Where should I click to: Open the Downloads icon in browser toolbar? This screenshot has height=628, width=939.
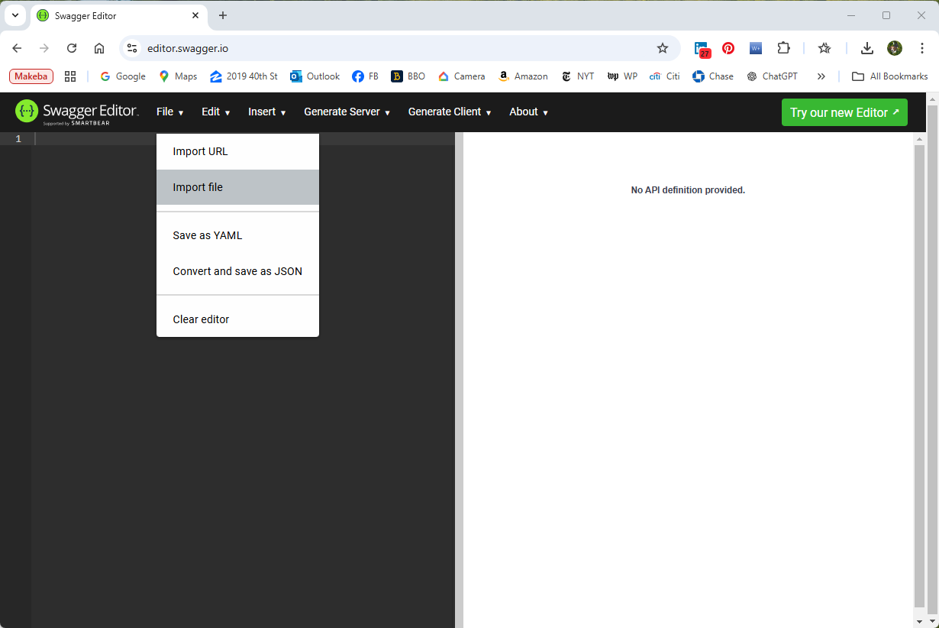coord(866,47)
